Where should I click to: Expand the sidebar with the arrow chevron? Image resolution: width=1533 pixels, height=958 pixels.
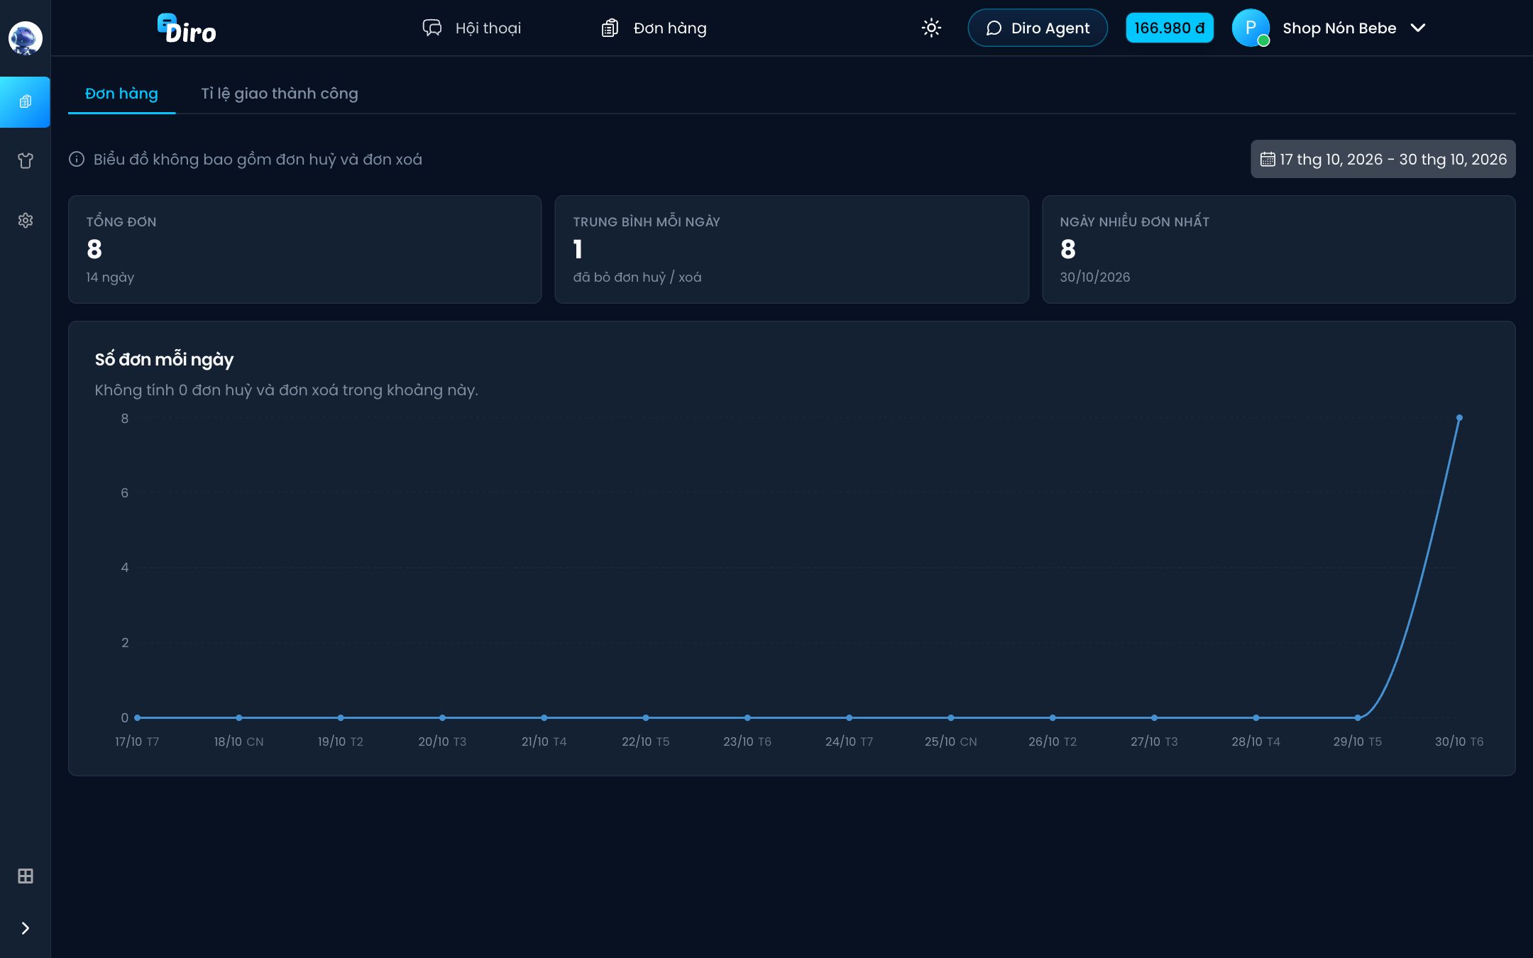pos(26,928)
